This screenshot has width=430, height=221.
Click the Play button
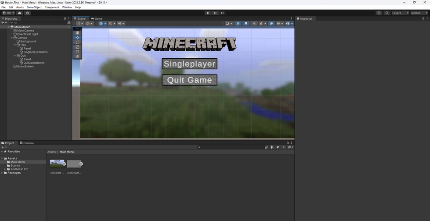[208, 13]
